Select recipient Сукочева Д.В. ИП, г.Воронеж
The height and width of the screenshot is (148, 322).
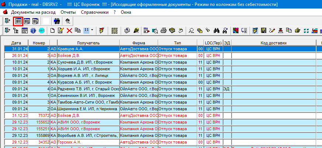pos(89,63)
